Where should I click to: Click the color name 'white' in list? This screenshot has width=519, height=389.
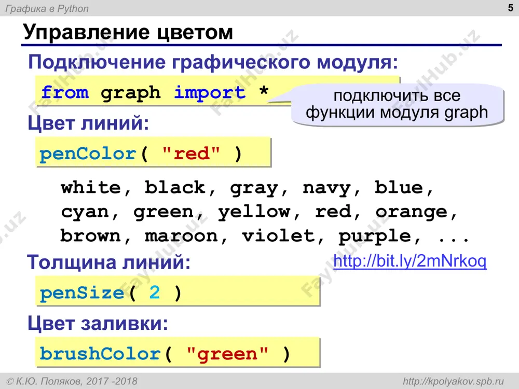91,188
